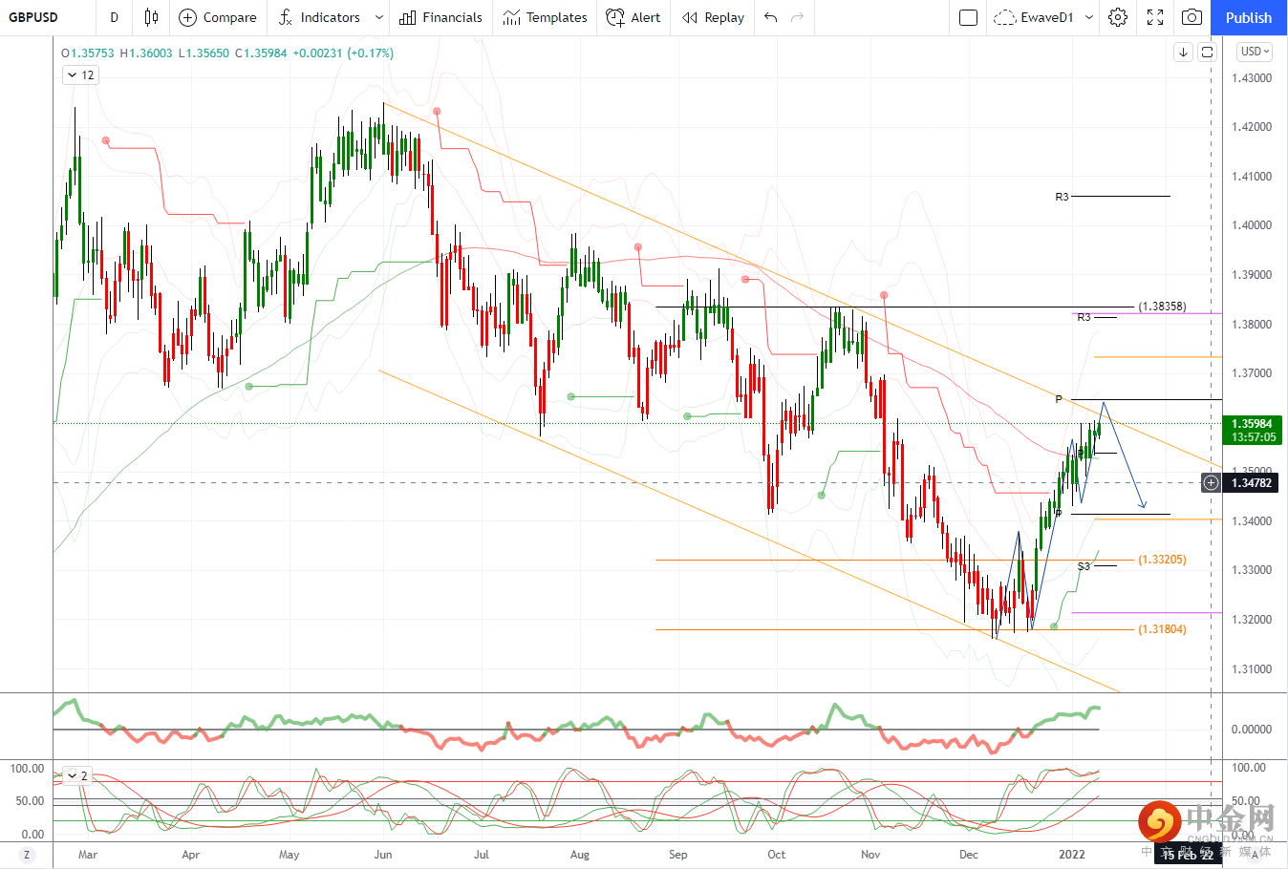Toggle auto scale A button
This screenshot has height=869, width=1288.
[x=1256, y=855]
